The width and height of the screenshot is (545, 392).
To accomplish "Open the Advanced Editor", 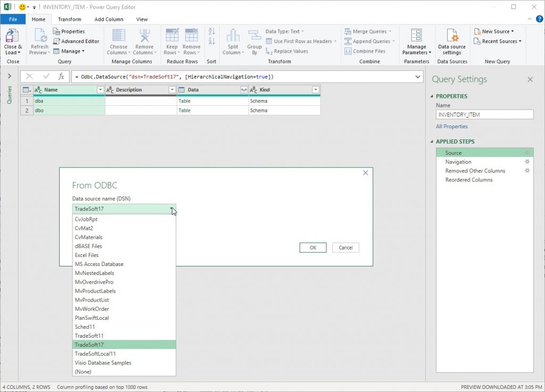I will click(x=76, y=40).
